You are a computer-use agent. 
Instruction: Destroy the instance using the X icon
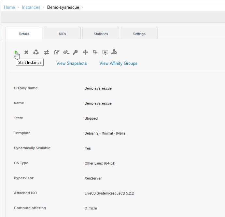[x=26, y=52]
